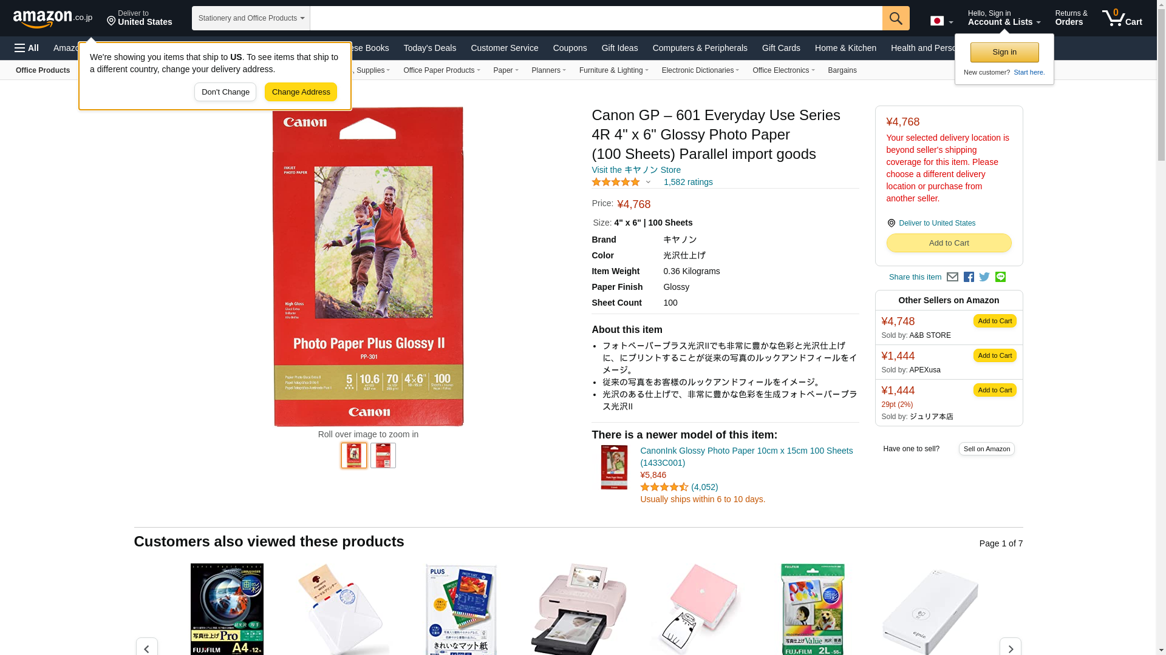Open the 1,582 ratings link
This screenshot has width=1166, height=655.
coord(688,182)
